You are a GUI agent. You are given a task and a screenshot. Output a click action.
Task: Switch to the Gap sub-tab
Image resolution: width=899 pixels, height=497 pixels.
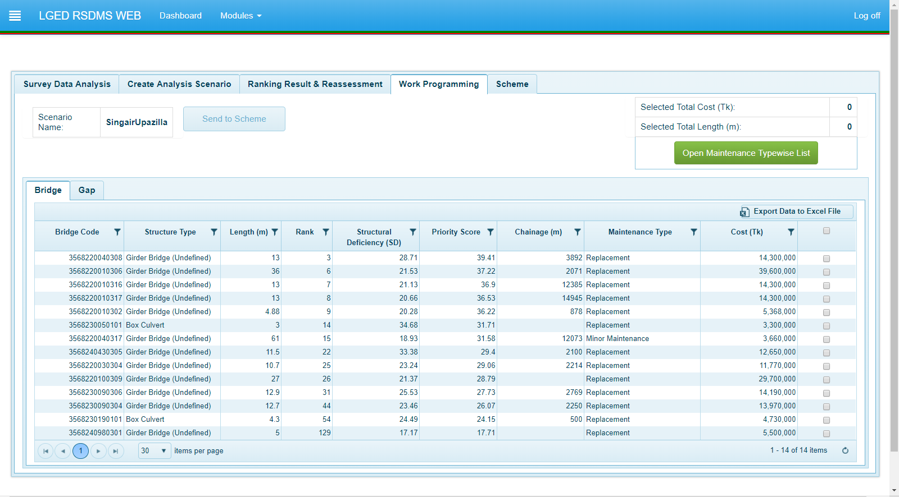click(87, 190)
